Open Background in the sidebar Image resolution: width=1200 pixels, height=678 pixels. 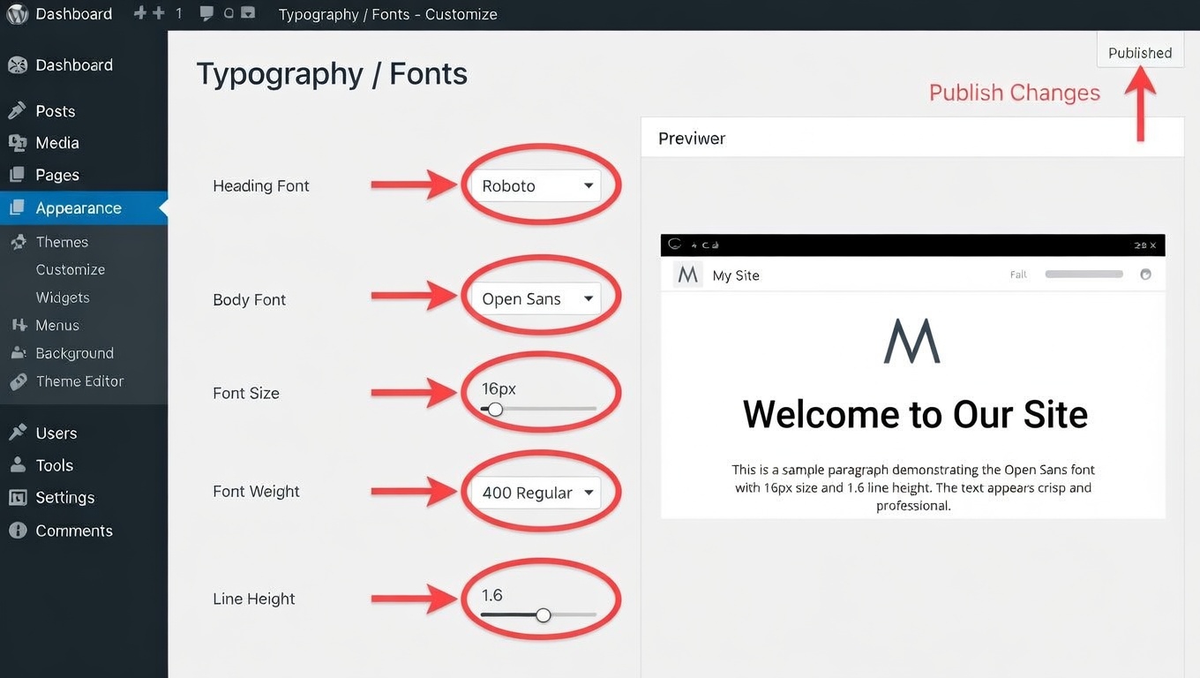74,353
